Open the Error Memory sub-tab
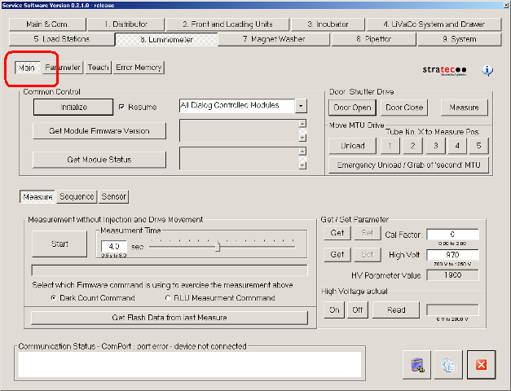The width and height of the screenshot is (511, 391). [139, 68]
